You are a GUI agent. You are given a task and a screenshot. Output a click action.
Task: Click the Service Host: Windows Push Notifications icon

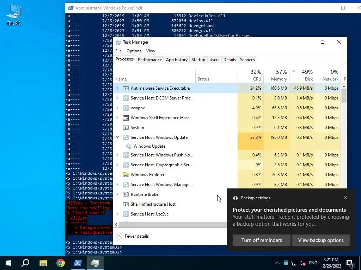pos(126,155)
